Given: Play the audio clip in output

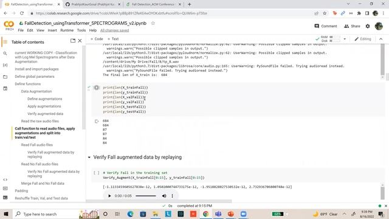Looking at the screenshot, I should (x=109, y=196).
